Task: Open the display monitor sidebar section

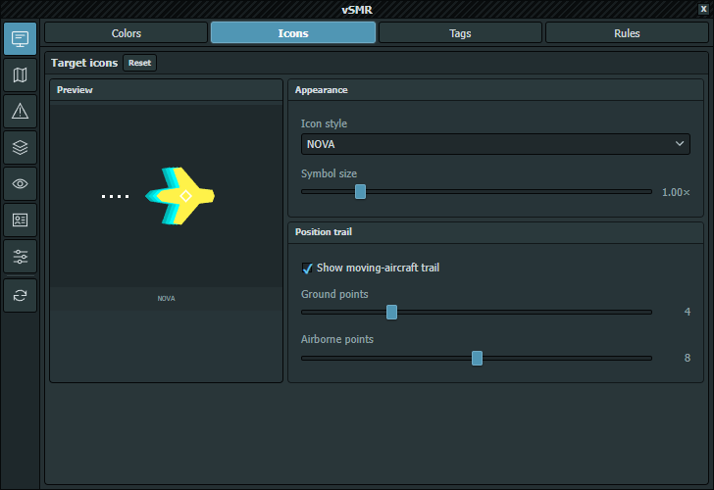Action: click(20, 38)
